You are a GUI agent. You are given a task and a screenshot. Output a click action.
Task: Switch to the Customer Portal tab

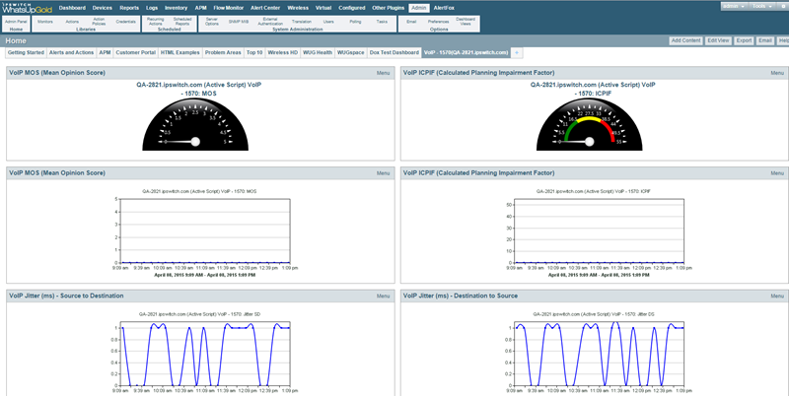pyautogui.click(x=135, y=53)
